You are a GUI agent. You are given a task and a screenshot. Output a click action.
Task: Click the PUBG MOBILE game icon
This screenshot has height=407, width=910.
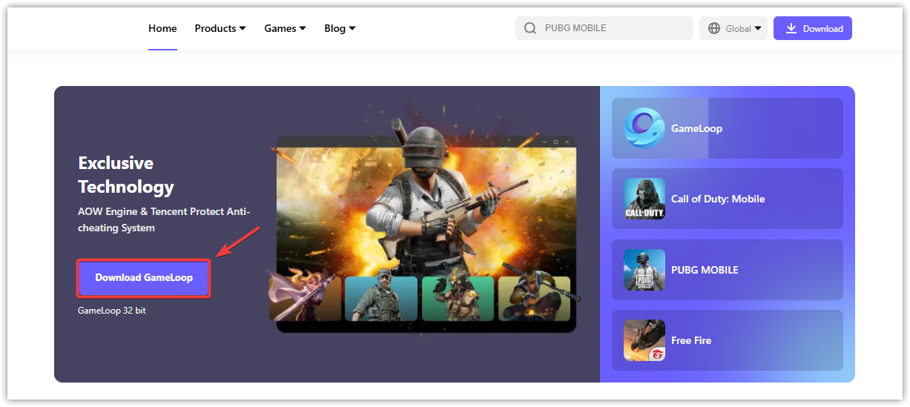[644, 270]
